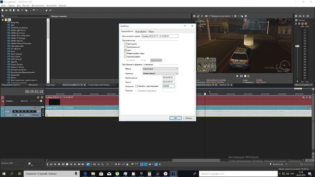The image size is (315, 177).
Task: Click the playhead marker on the timeline ruler
Action: (x=205, y=94)
